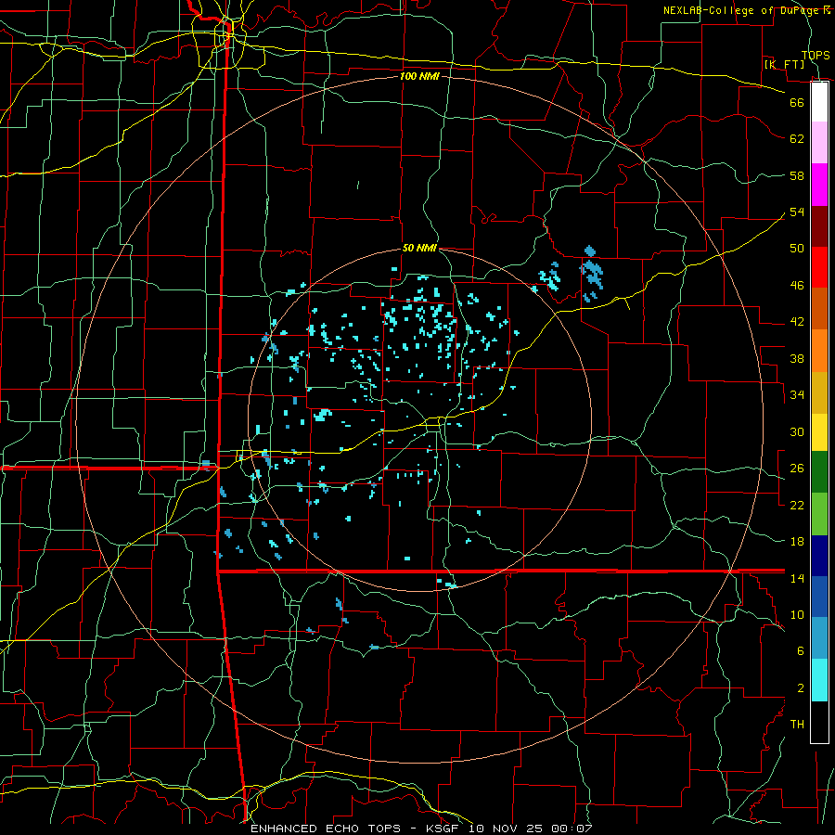Select the '38' legend value
Image resolution: width=835 pixels, height=835 pixels.
click(x=797, y=358)
